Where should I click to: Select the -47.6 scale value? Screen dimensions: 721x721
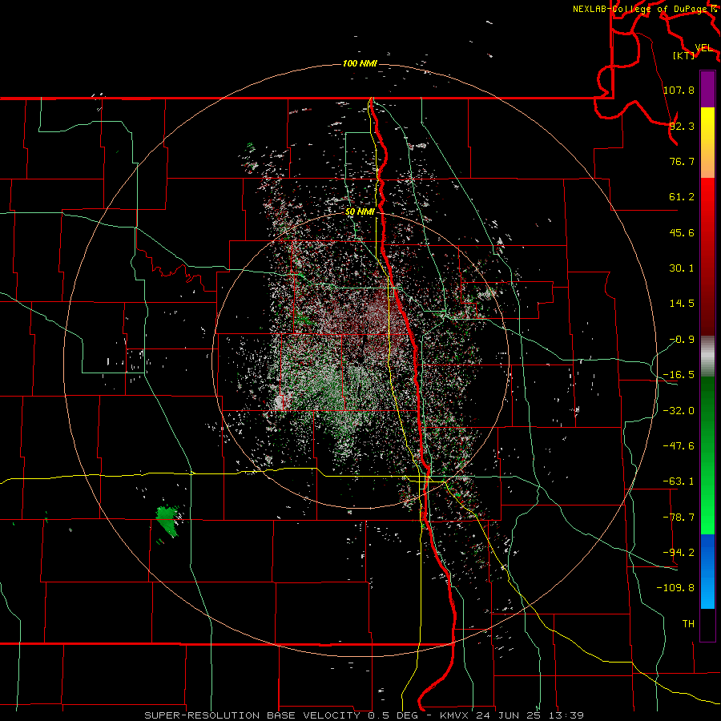click(x=679, y=446)
